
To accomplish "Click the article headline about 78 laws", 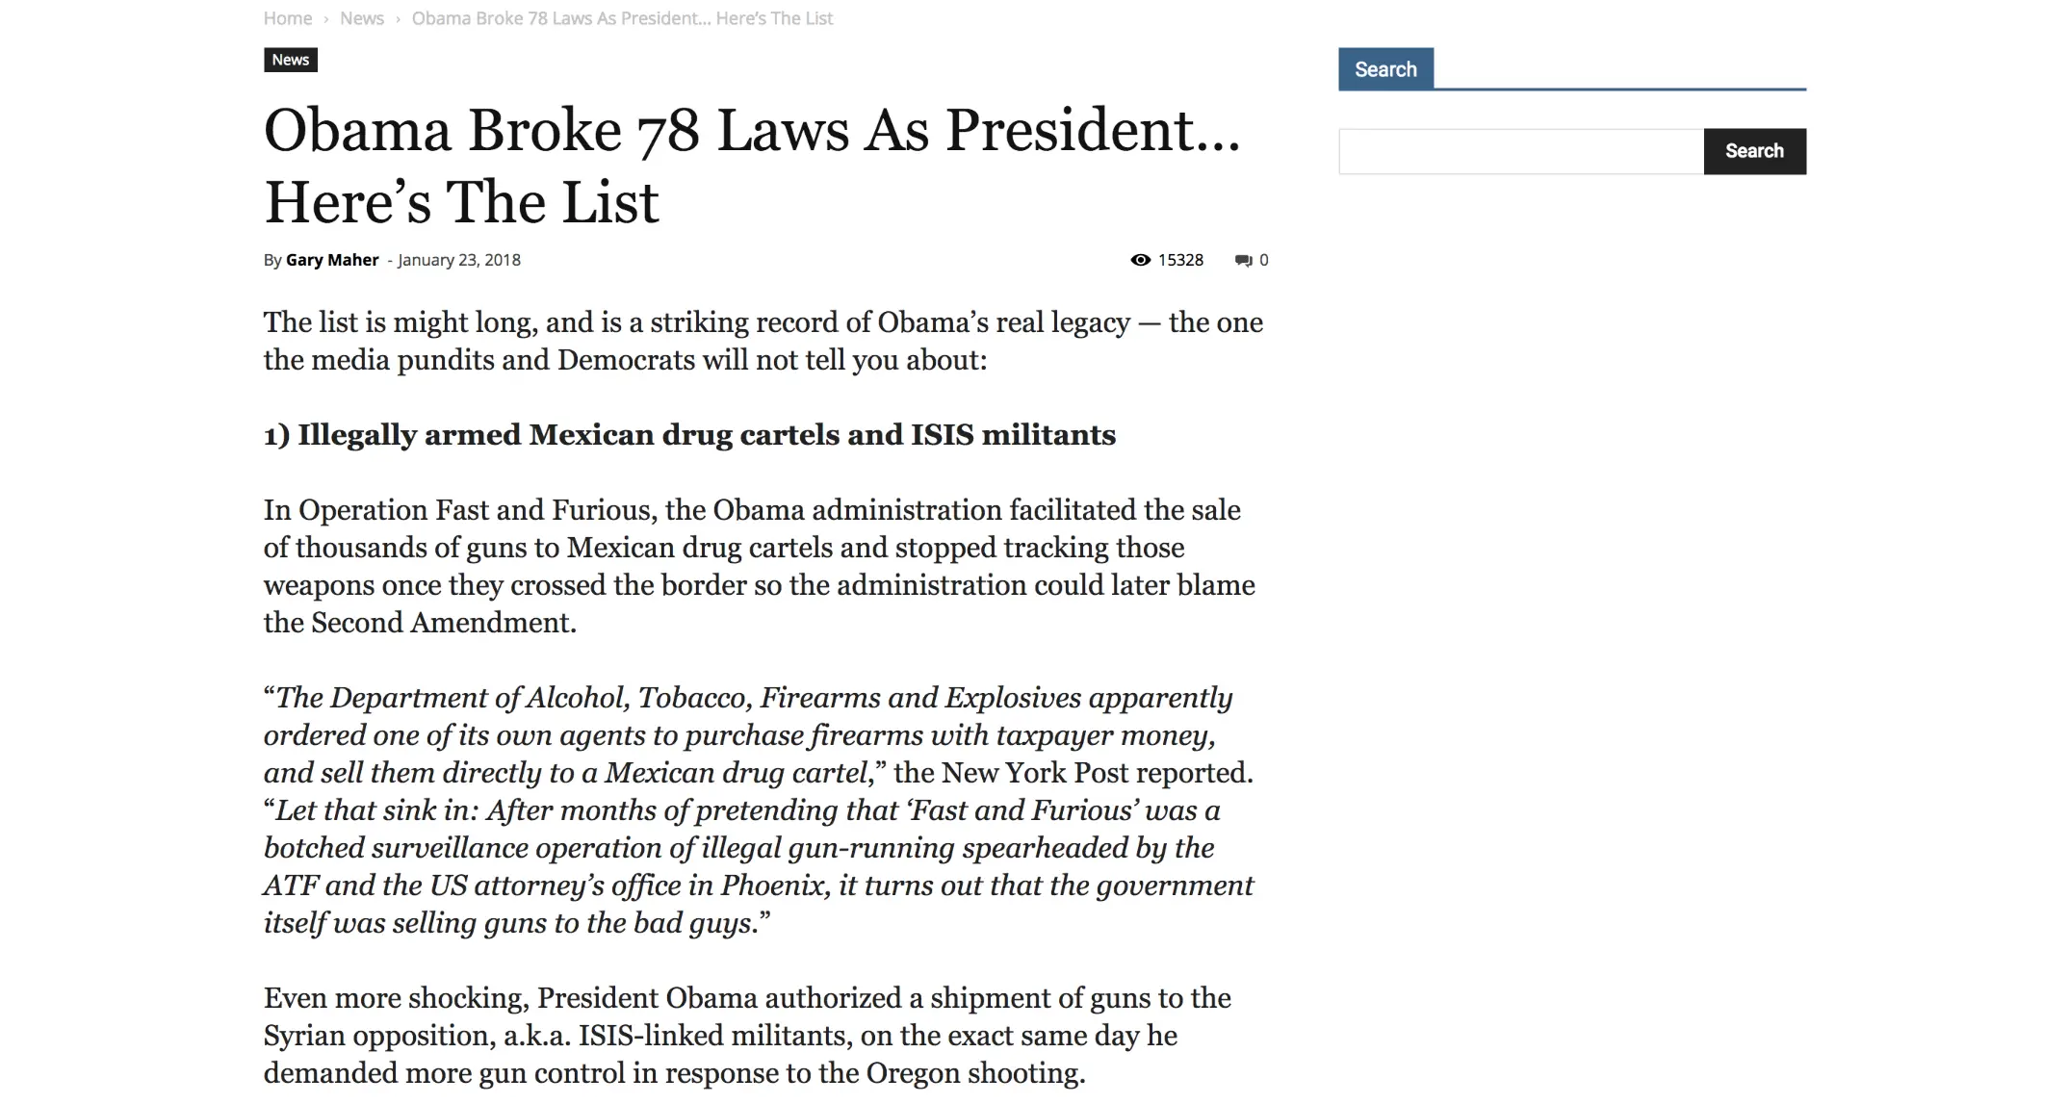I will (x=751, y=166).
